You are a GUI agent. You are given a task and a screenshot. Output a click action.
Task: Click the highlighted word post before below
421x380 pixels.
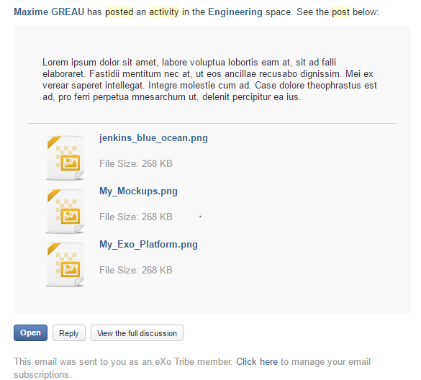pos(340,12)
